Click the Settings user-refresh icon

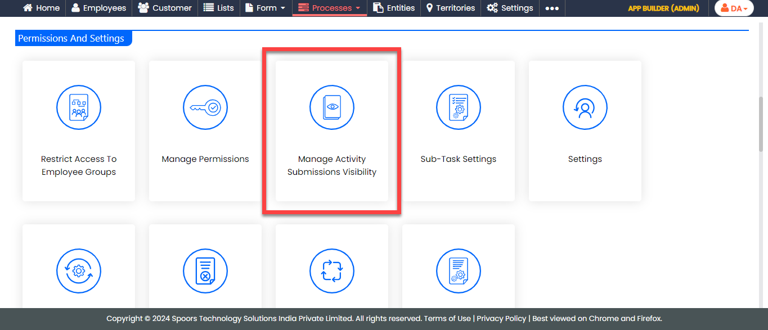[585, 107]
